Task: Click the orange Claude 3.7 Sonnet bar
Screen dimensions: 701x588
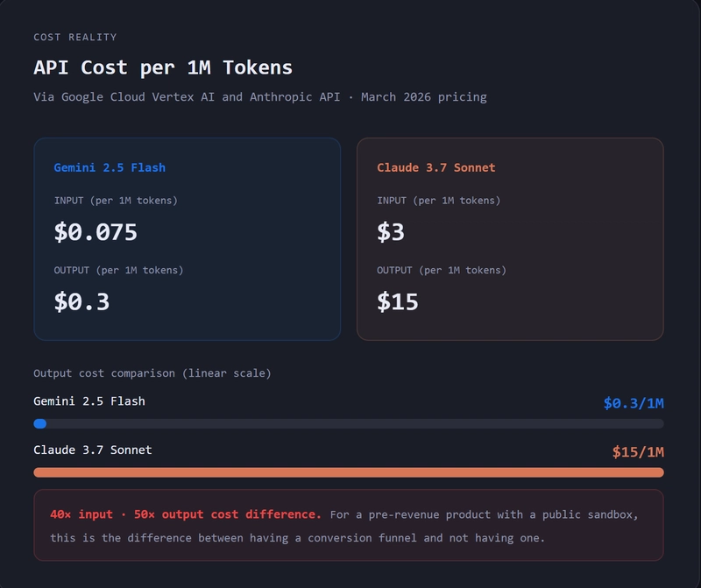Action: pyautogui.click(x=348, y=472)
